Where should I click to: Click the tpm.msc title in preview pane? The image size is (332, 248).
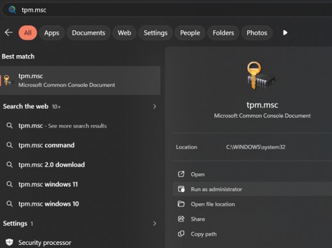(262, 105)
